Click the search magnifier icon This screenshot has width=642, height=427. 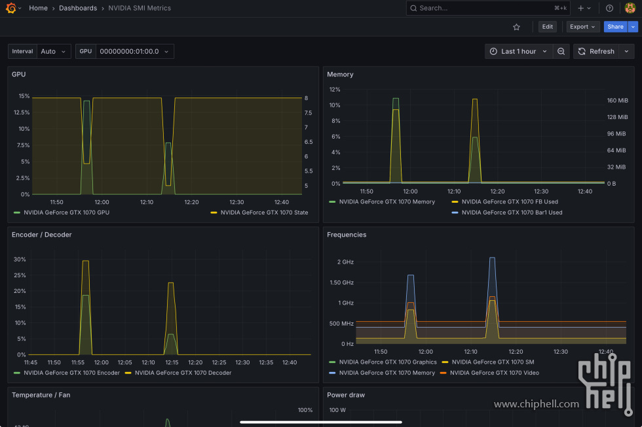point(413,8)
